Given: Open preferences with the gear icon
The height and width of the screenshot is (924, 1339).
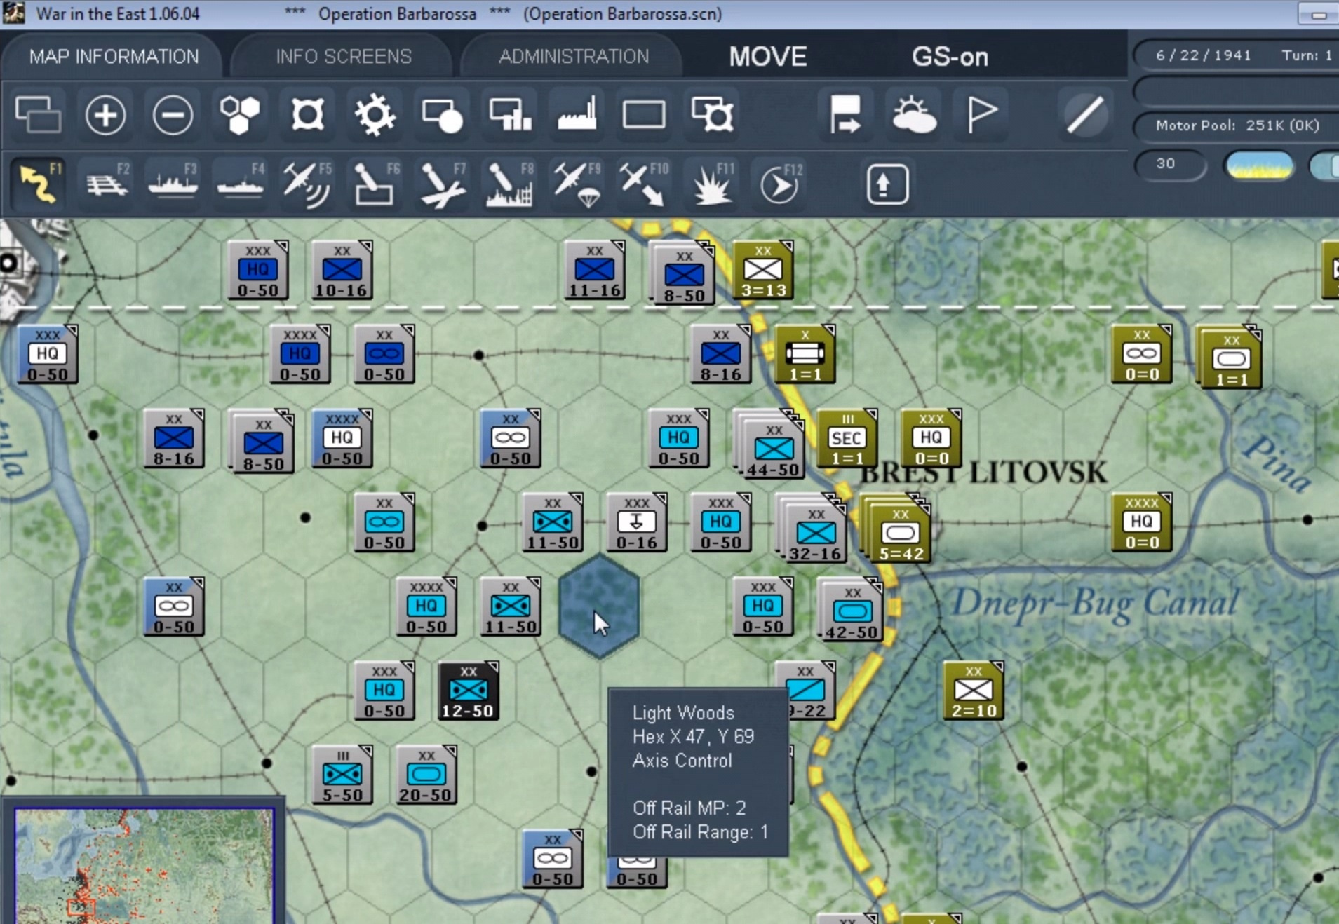Looking at the screenshot, I should (x=375, y=114).
